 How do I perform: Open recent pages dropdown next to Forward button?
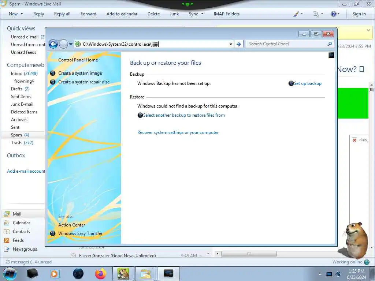click(71, 44)
